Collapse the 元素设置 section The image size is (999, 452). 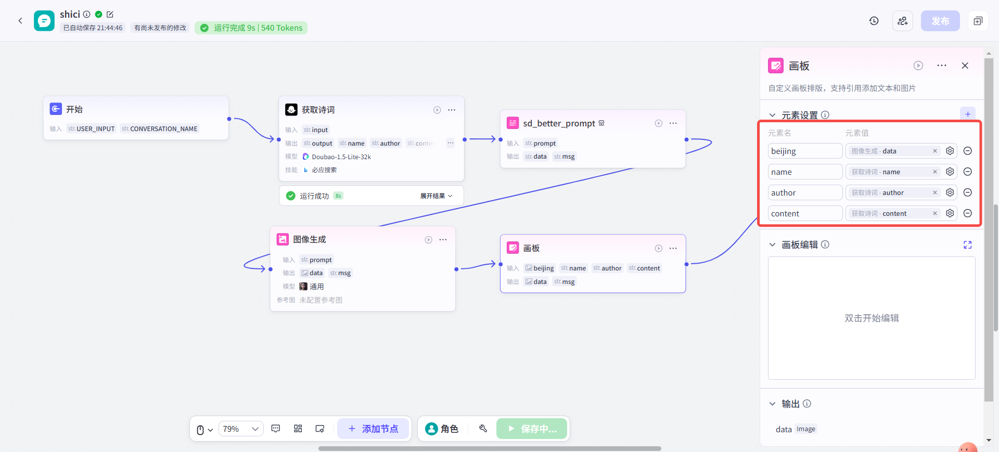[x=773, y=115]
